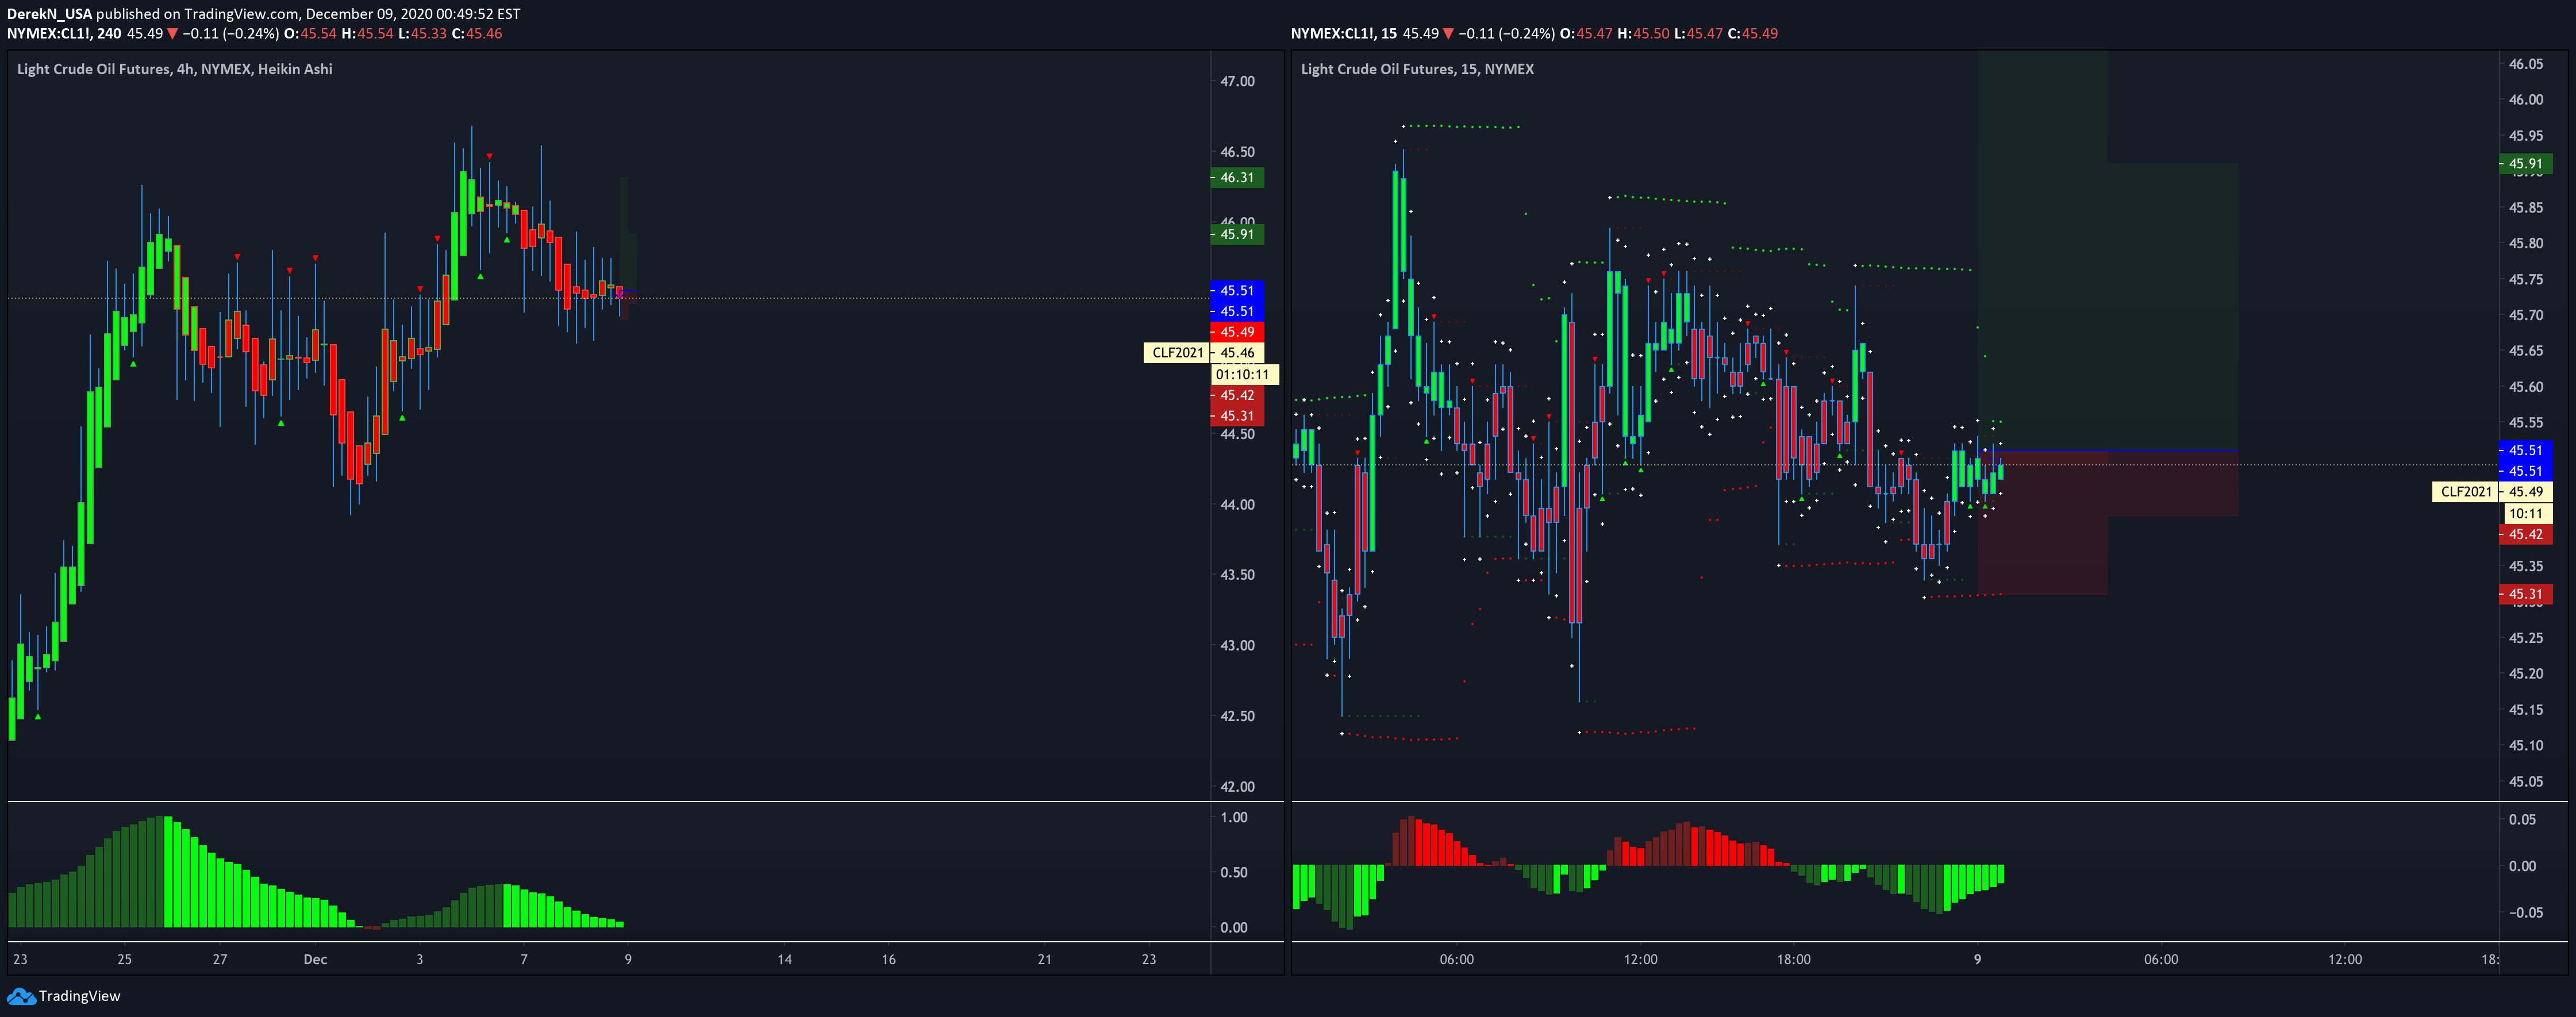Open the DerekN_USA author name
The width and height of the screenshot is (2576, 1017).
click(49, 14)
